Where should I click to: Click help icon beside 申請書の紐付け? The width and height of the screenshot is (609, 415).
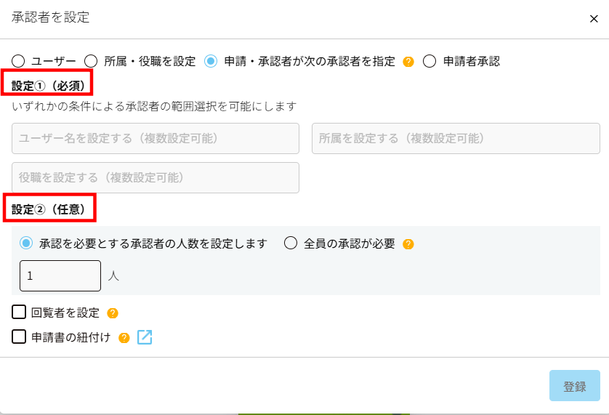(x=124, y=337)
